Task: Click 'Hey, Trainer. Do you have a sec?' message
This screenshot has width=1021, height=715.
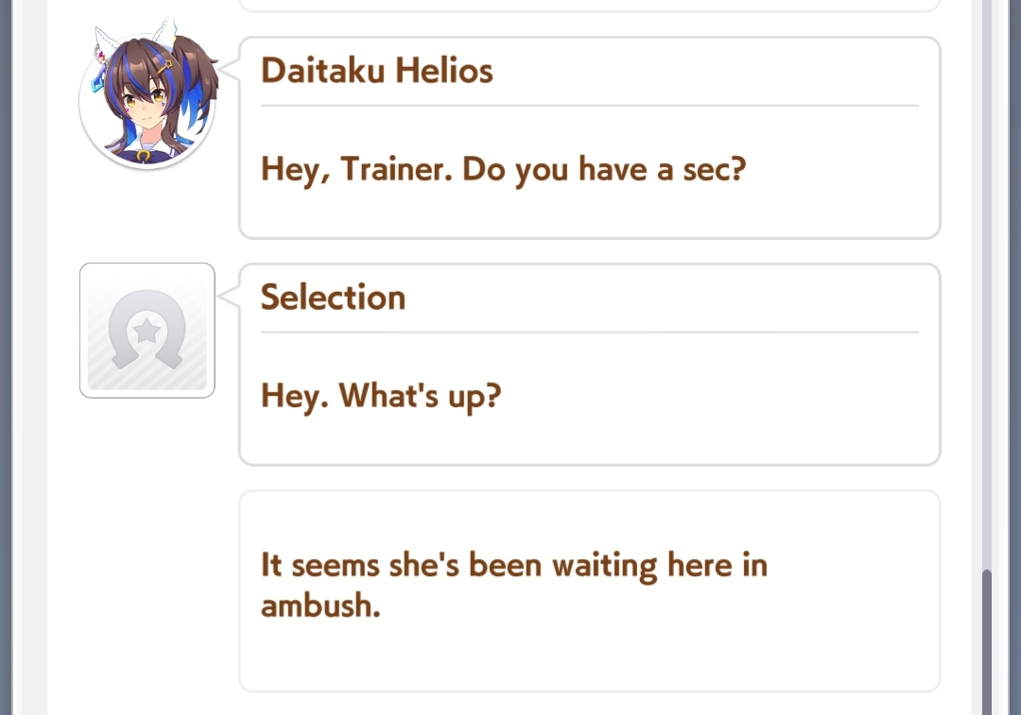Action: (503, 170)
